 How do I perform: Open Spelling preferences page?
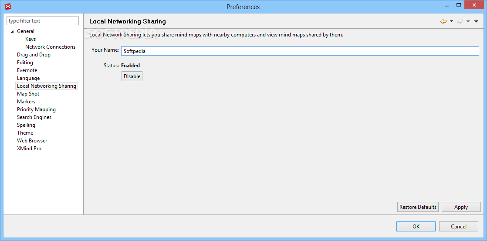coord(26,125)
